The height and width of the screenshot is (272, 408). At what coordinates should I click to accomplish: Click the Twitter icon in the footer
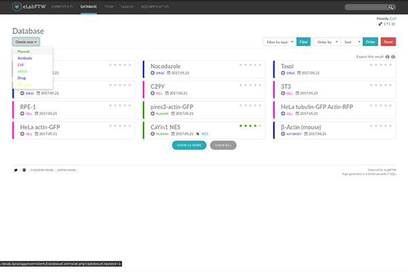click(15, 169)
